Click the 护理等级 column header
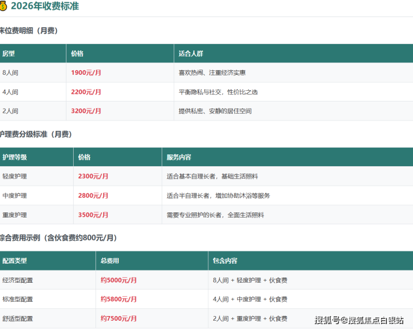Image resolution: width=413 pixels, height=329 pixels. coord(15,157)
